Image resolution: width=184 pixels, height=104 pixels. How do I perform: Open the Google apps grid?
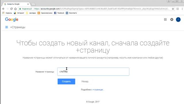[165, 20]
